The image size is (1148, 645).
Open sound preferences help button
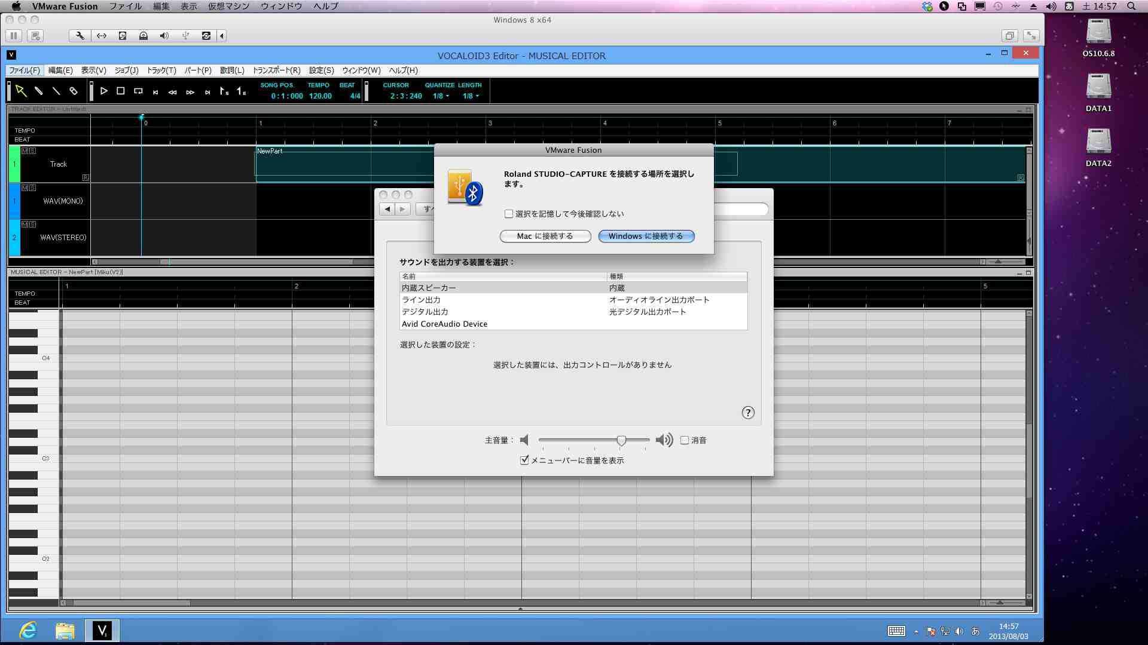click(748, 413)
